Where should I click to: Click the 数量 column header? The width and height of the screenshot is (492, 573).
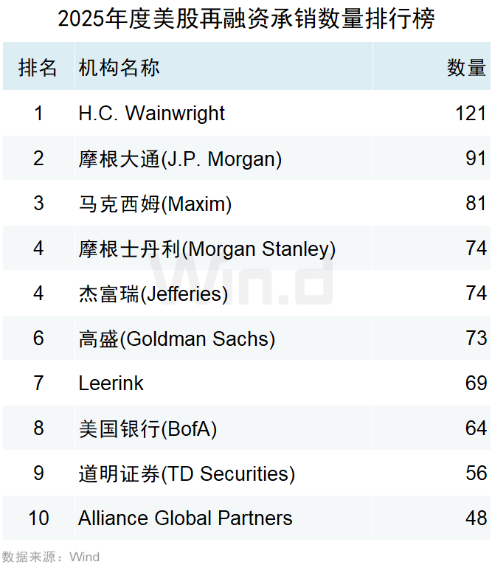tap(466, 68)
